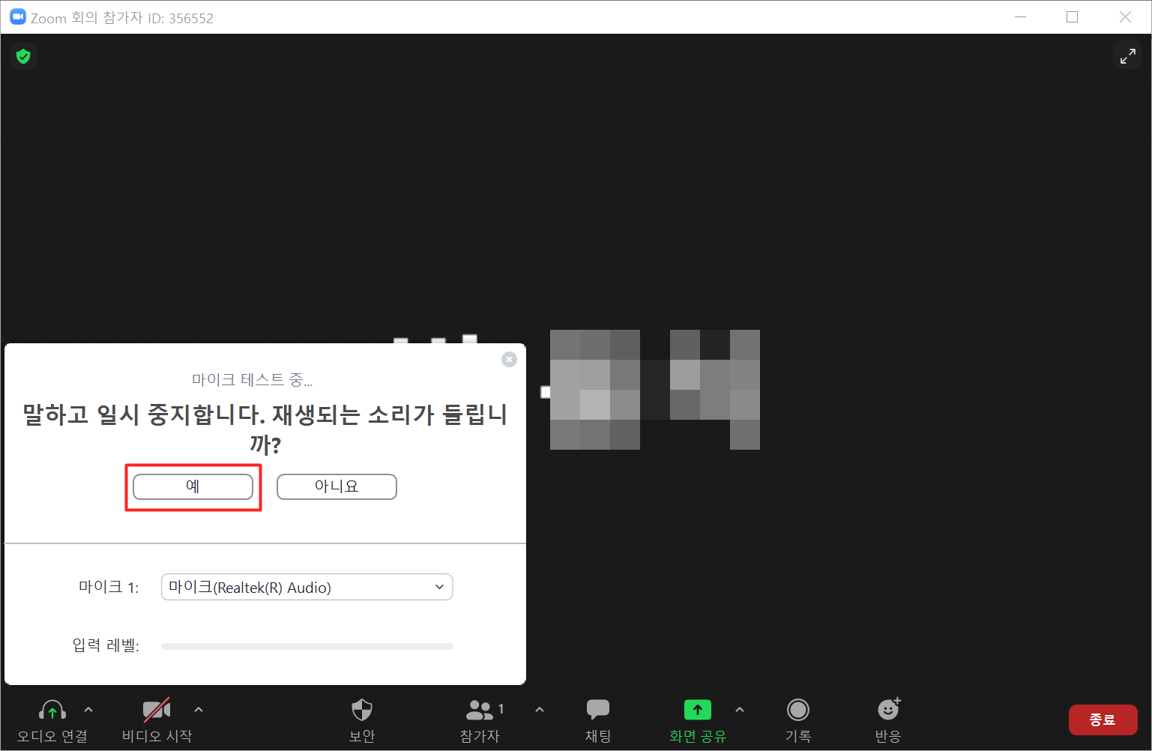This screenshot has width=1152, height=751.
Task: Open the 참가자 participants panel
Action: pos(480,710)
